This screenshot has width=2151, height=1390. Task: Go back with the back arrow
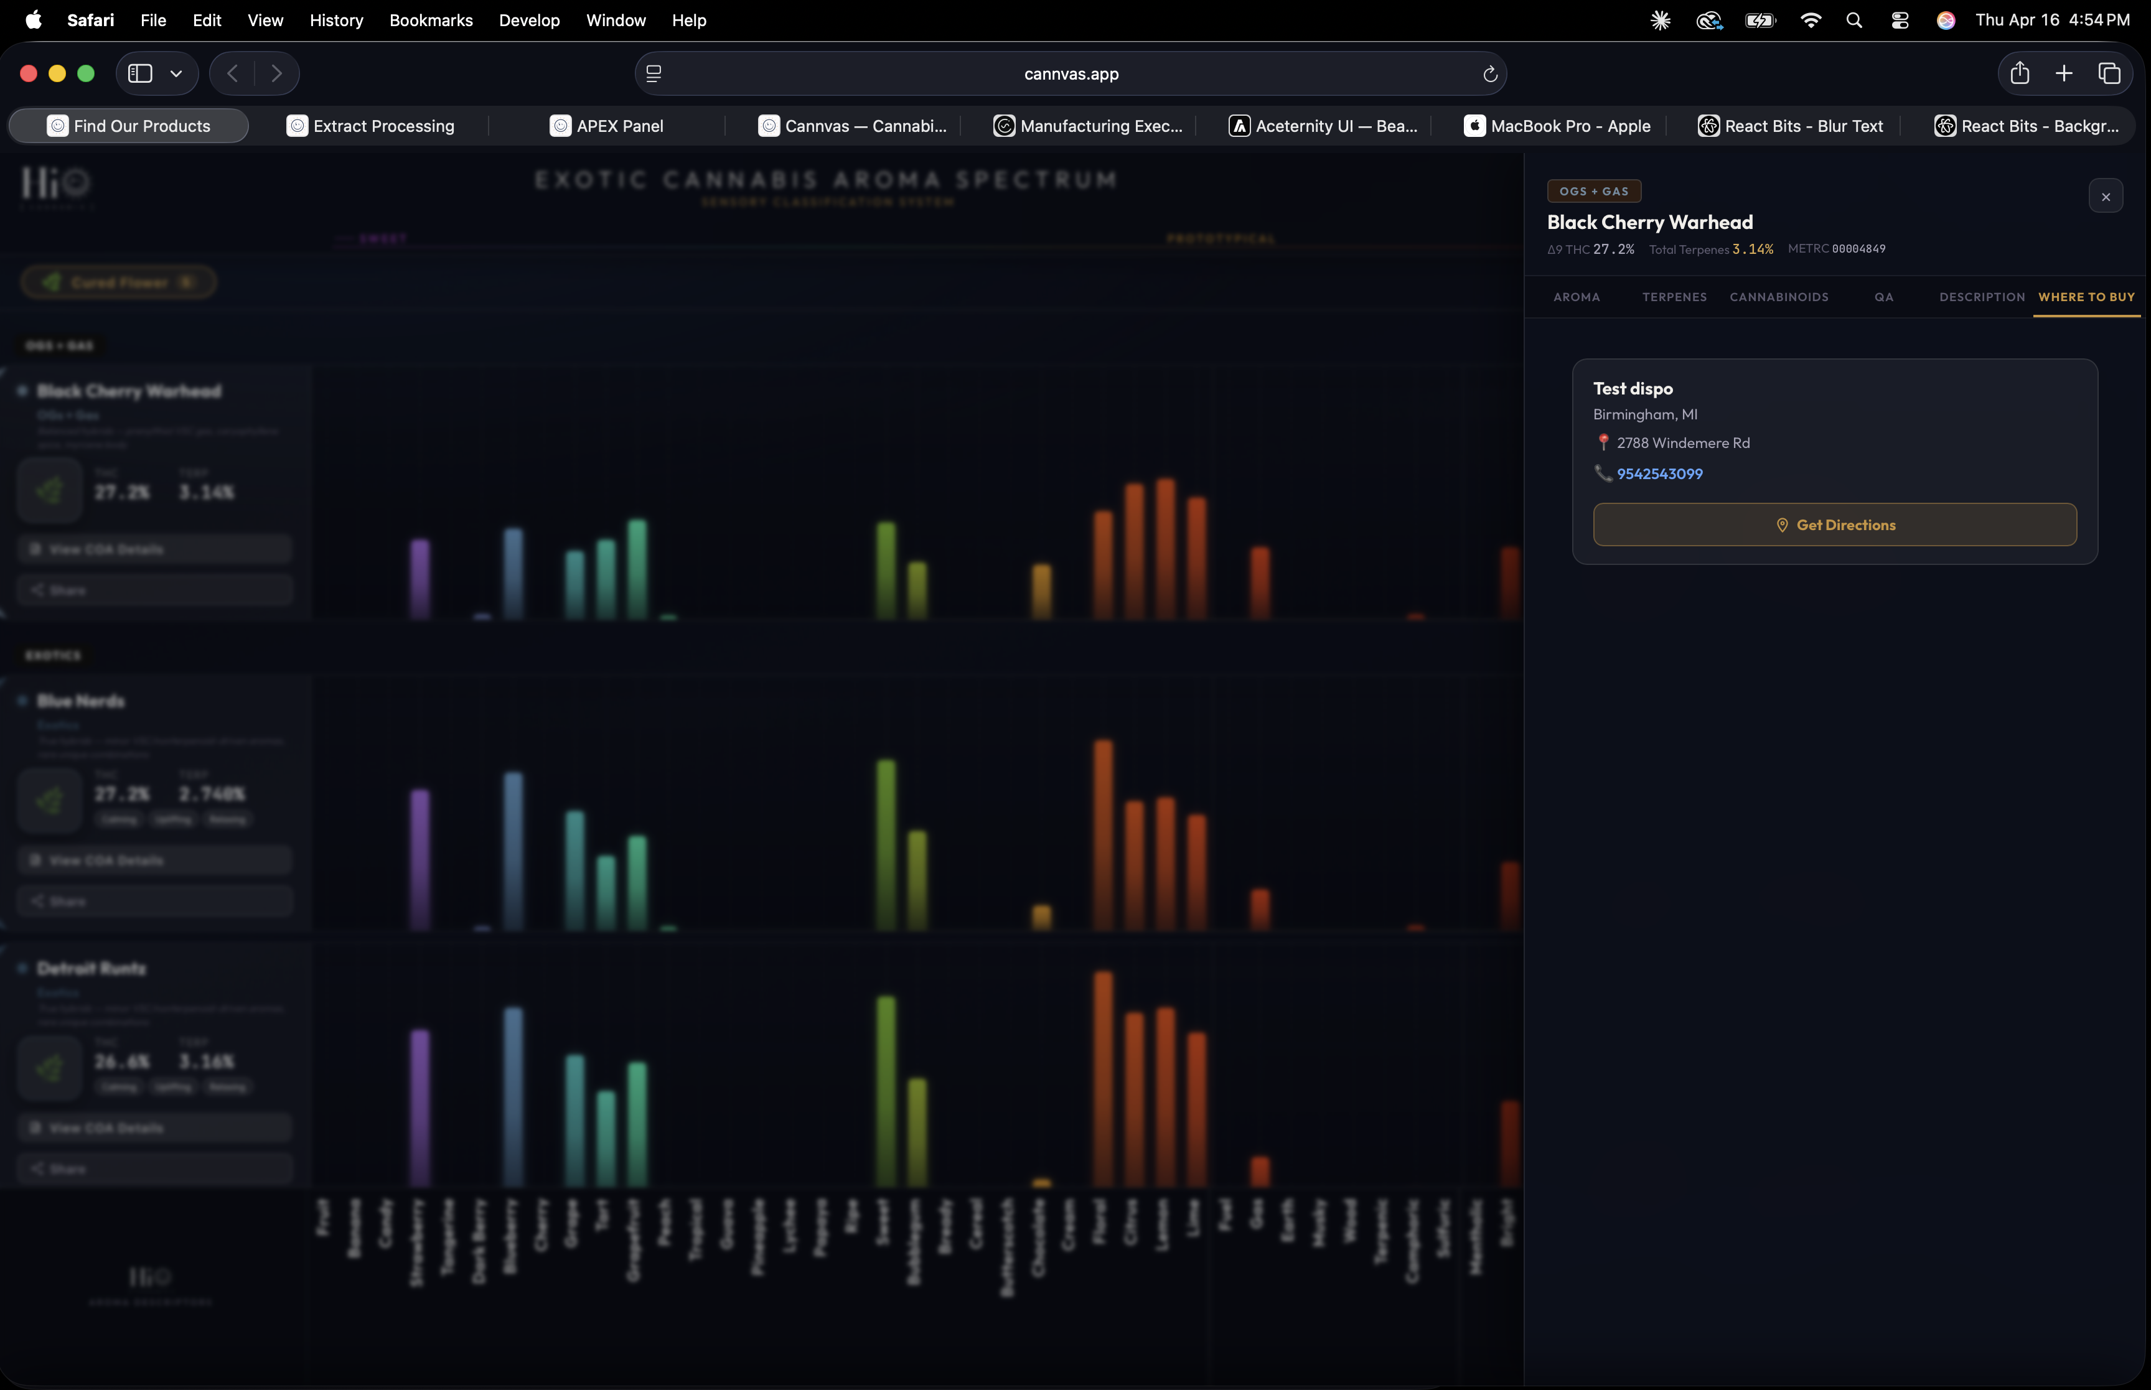pos(233,74)
